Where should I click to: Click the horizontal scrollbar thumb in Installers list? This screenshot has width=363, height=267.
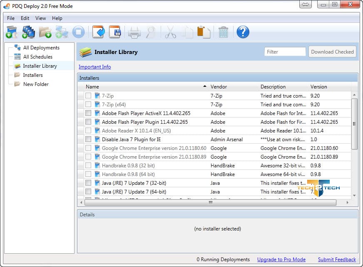pyautogui.click(x=210, y=202)
